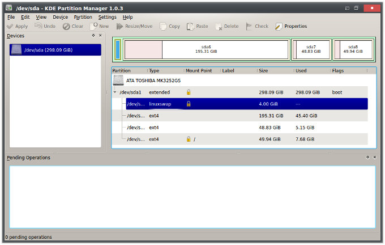Select the /dev/sda1 extended row

tap(240, 92)
